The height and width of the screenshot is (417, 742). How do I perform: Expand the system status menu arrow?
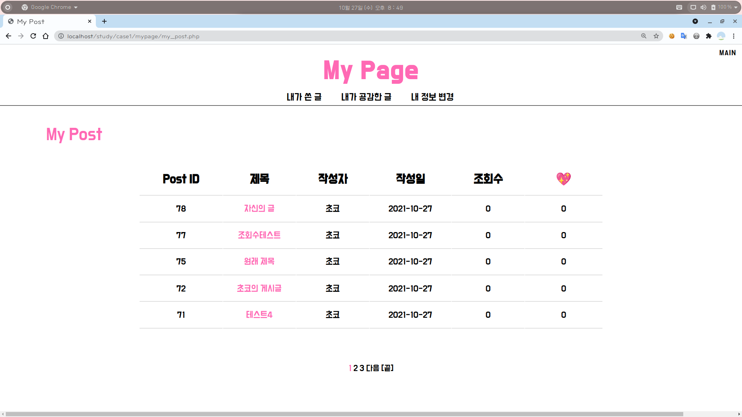pos(736,7)
